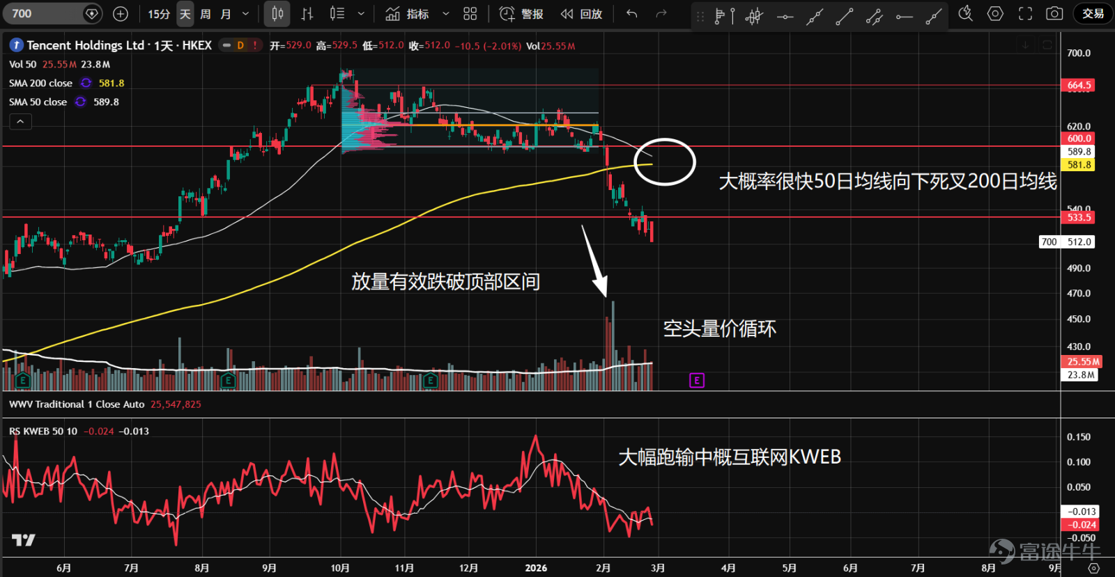Start 回放 bar replay
This screenshot has height=577, width=1115.
tap(581, 13)
